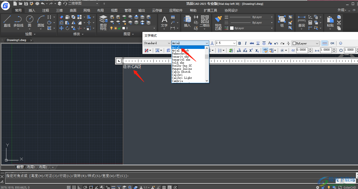This screenshot has width=358, height=189.
Task: Toggle the layer 0 lock icon
Action: point(120,28)
